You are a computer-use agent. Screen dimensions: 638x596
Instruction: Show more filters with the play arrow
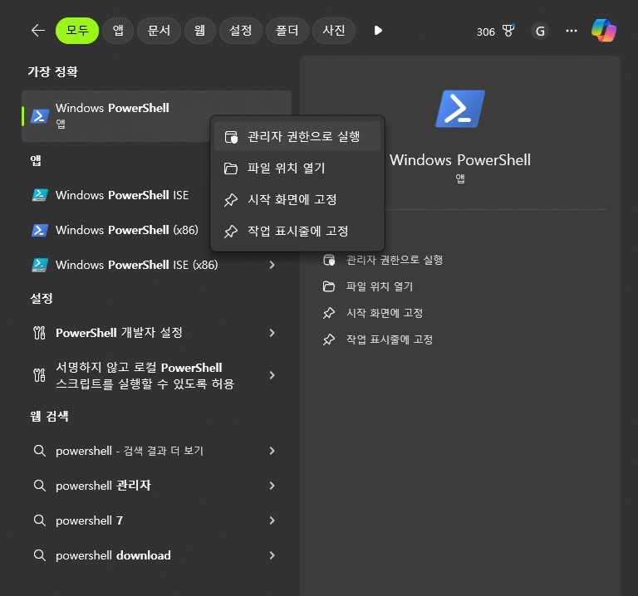click(x=378, y=31)
